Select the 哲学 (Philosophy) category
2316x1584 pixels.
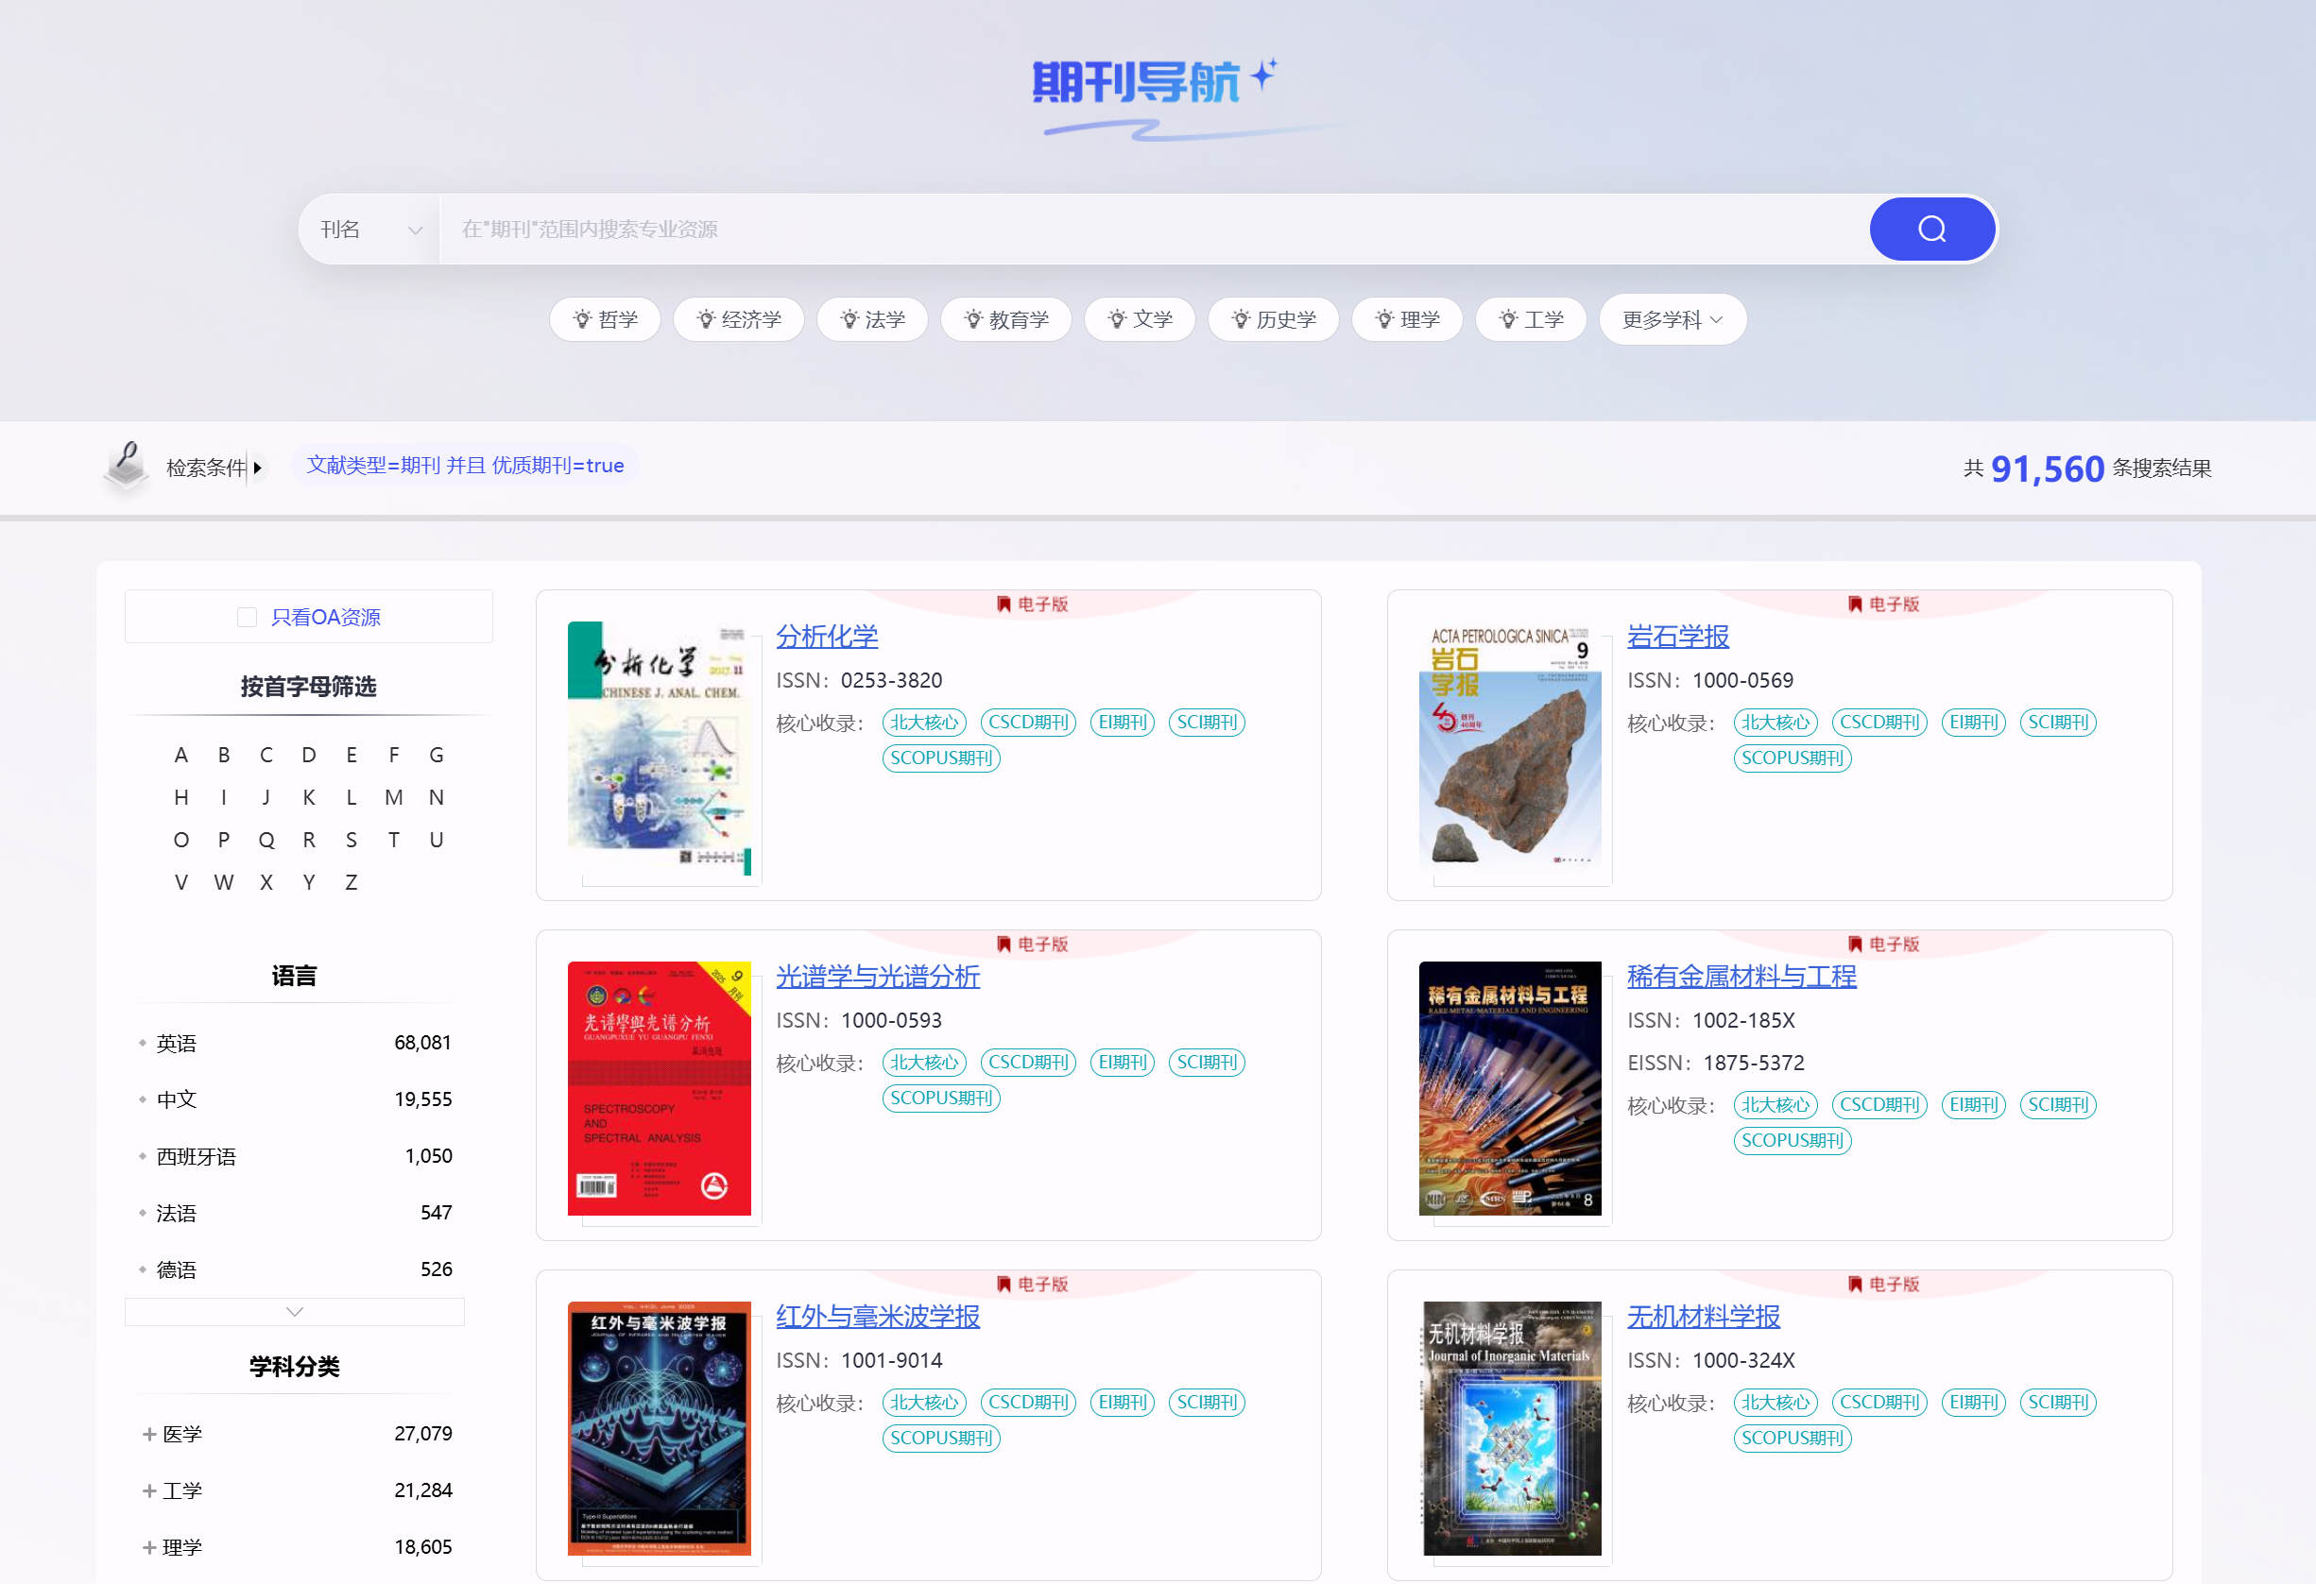[x=604, y=319]
